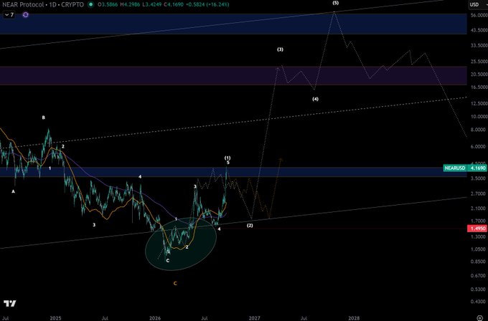Click the '0.4300' price scale value
Viewport: 488px width, 321px height.
[x=479, y=302]
